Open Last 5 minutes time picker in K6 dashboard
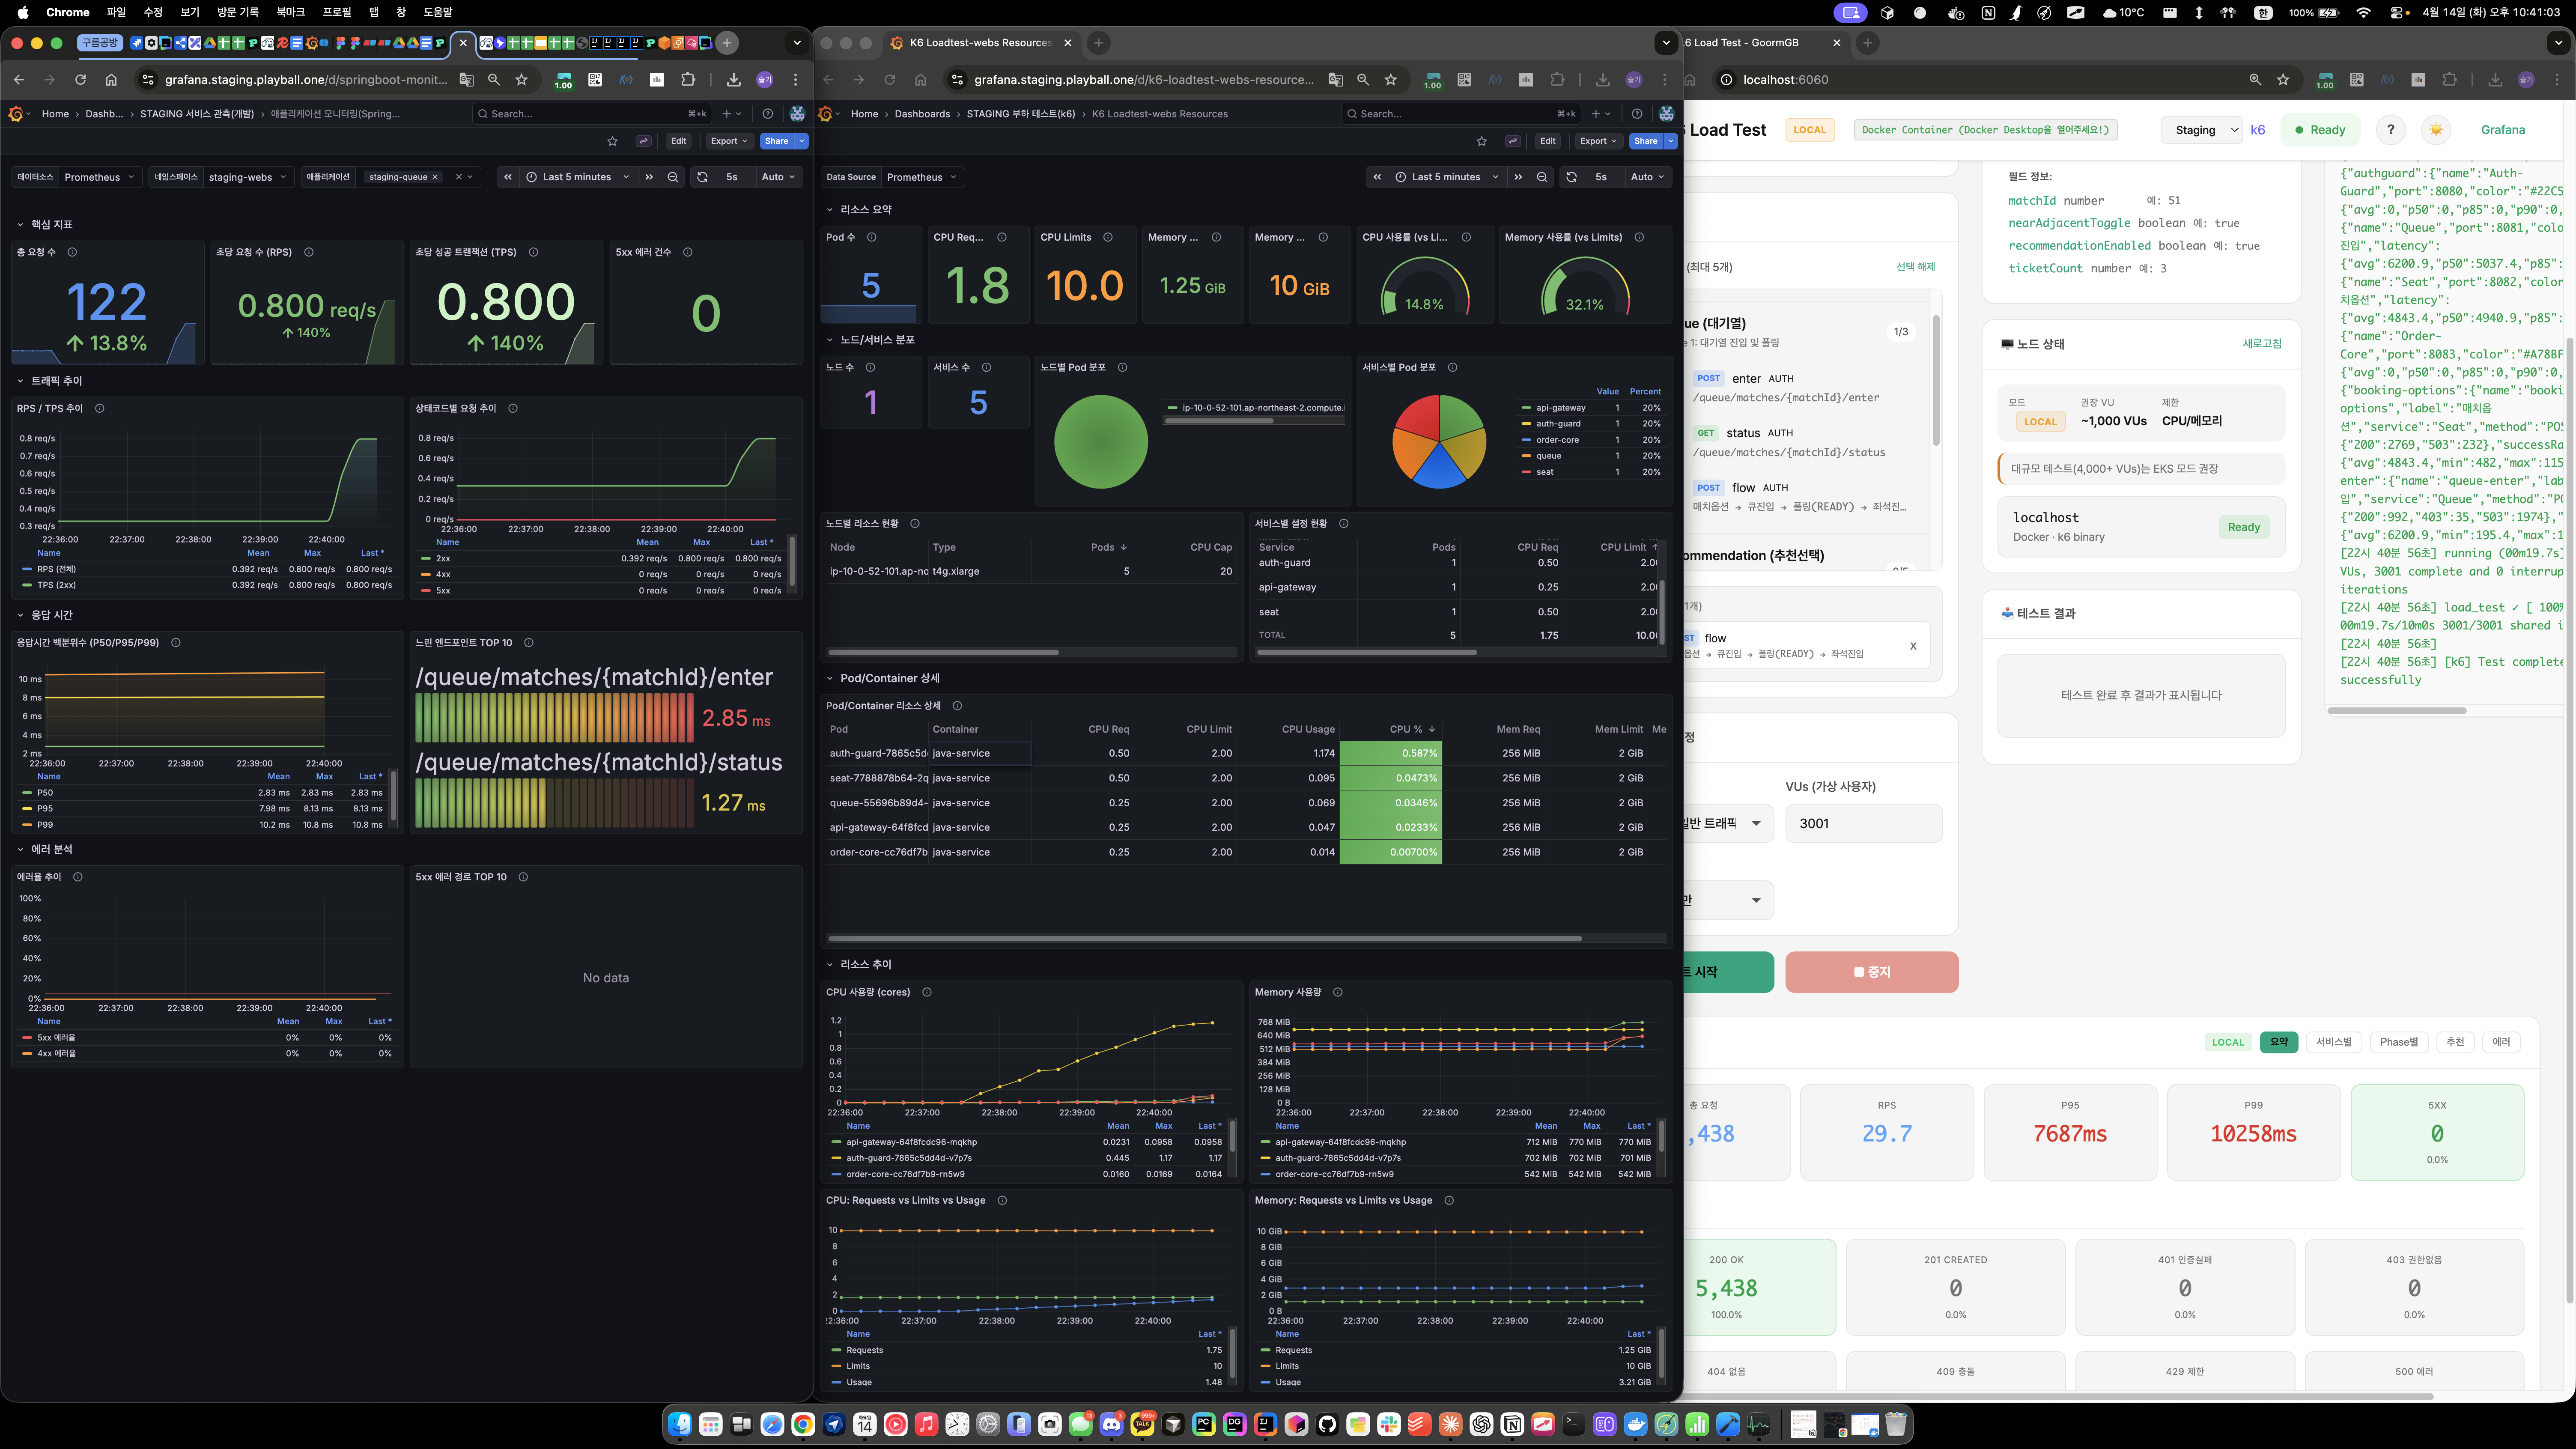 (x=1447, y=177)
